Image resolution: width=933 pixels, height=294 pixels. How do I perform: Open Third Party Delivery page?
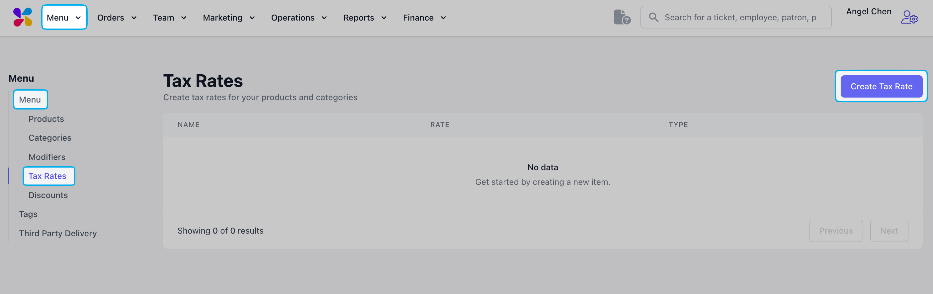57,233
